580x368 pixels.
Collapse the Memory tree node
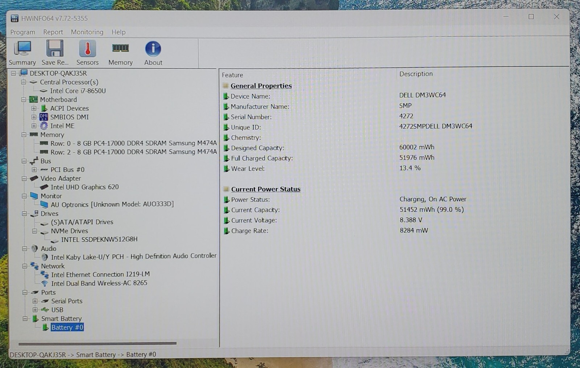tap(24, 135)
